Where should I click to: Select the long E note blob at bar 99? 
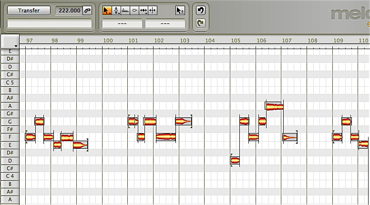[x=81, y=145]
